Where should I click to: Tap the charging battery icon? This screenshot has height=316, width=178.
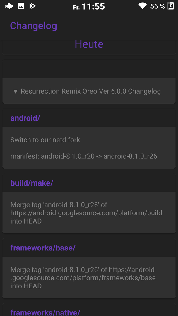tap(171, 6)
